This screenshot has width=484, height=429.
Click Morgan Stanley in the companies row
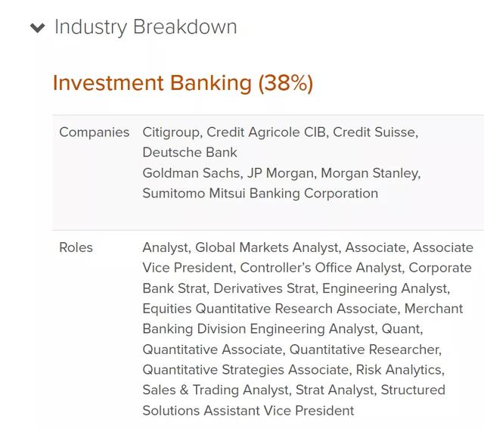[x=370, y=173]
